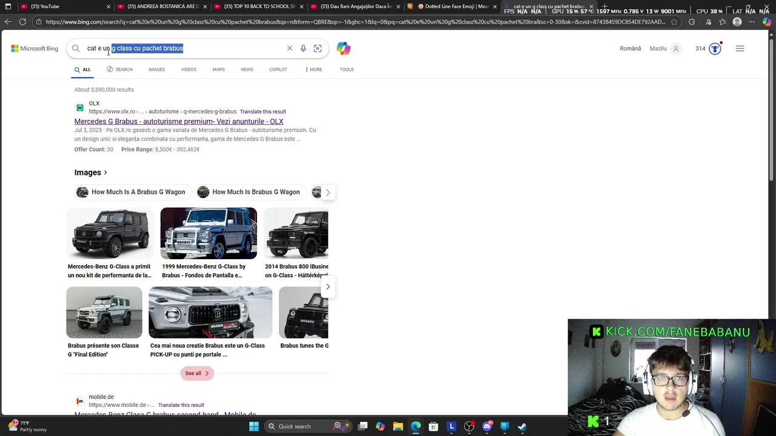776x436 pixels.
Task: Click mobile.de site favicon
Action: [79, 401]
